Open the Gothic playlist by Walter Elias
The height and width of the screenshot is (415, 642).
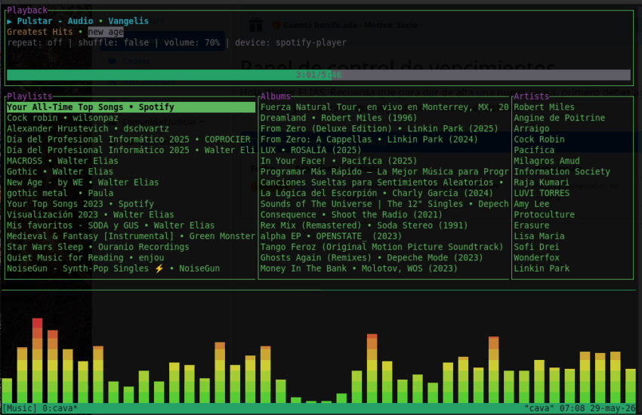60,172
